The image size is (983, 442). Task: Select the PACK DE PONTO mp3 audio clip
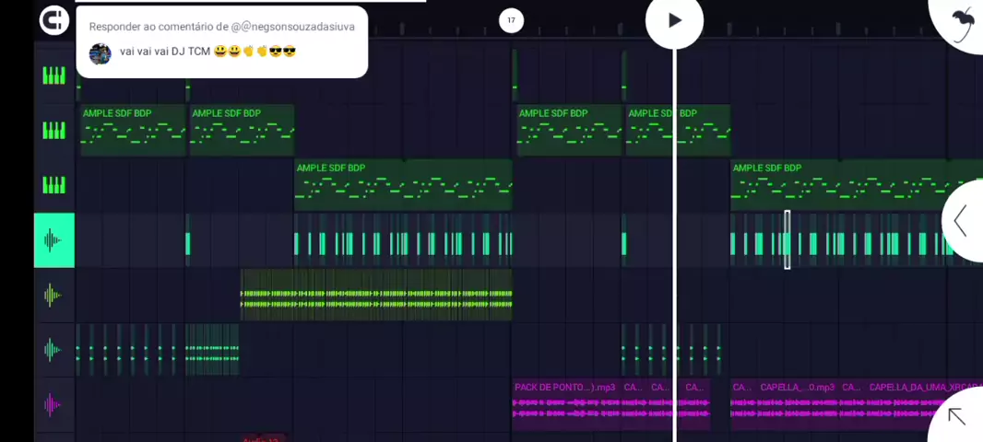pyautogui.click(x=565, y=403)
